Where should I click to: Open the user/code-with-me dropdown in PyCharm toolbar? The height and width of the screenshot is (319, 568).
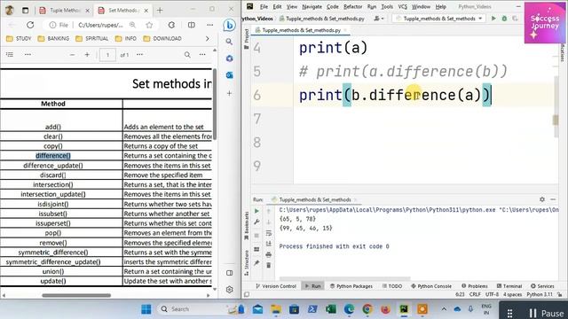[379, 18]
